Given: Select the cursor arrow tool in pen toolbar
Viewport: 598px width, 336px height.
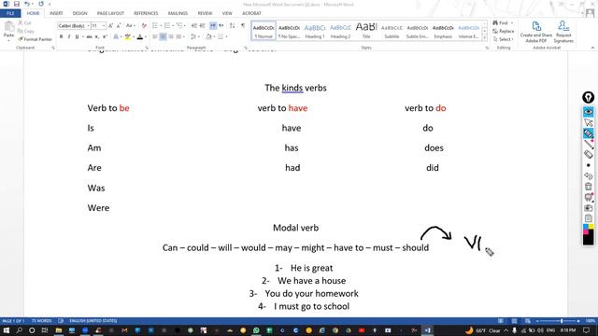Looking at the screenshot, I should point(588,122).
